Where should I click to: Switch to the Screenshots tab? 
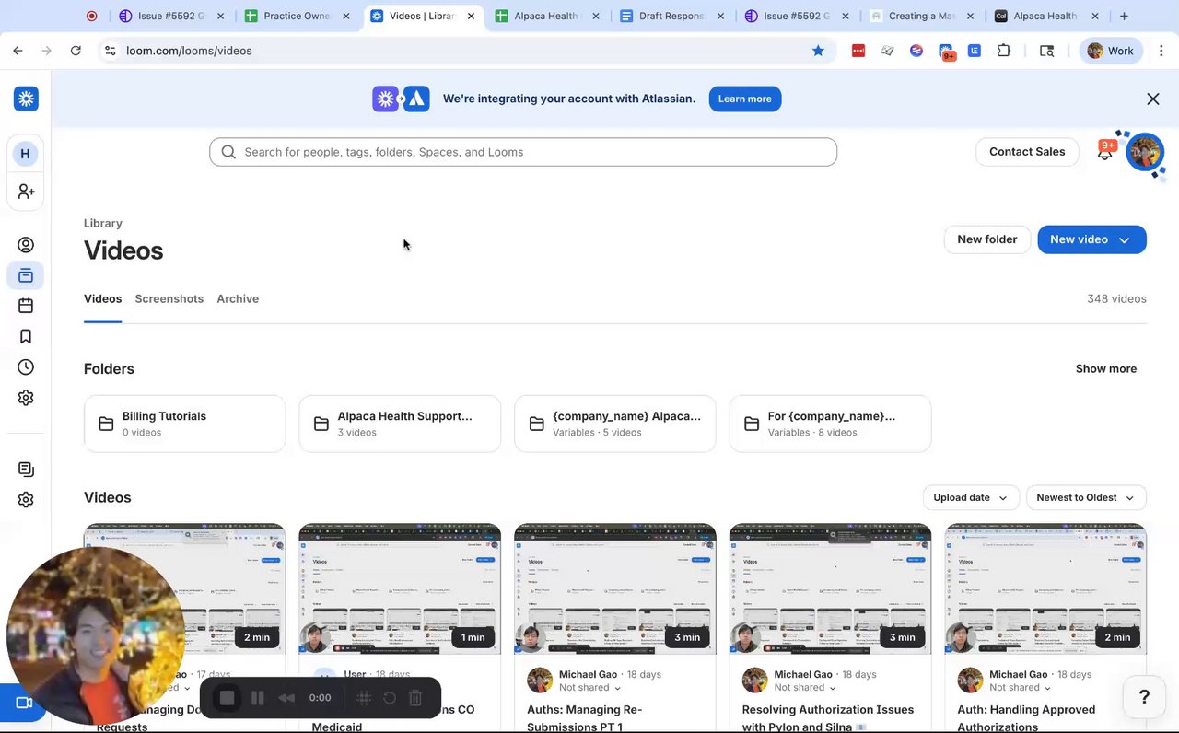coord(169,298)
